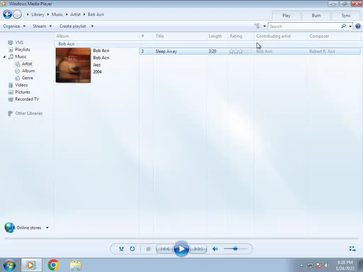Image resolution: width=363 pixels, height=272 pixels.
Task: Turn on shuffle
Action: coord(121,249)
